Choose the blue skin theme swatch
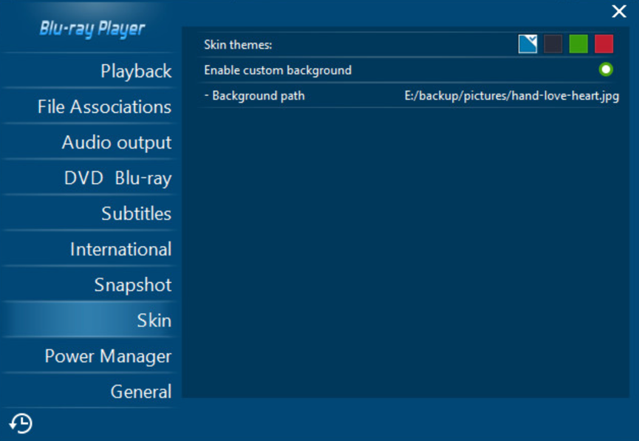 point(527,44)
